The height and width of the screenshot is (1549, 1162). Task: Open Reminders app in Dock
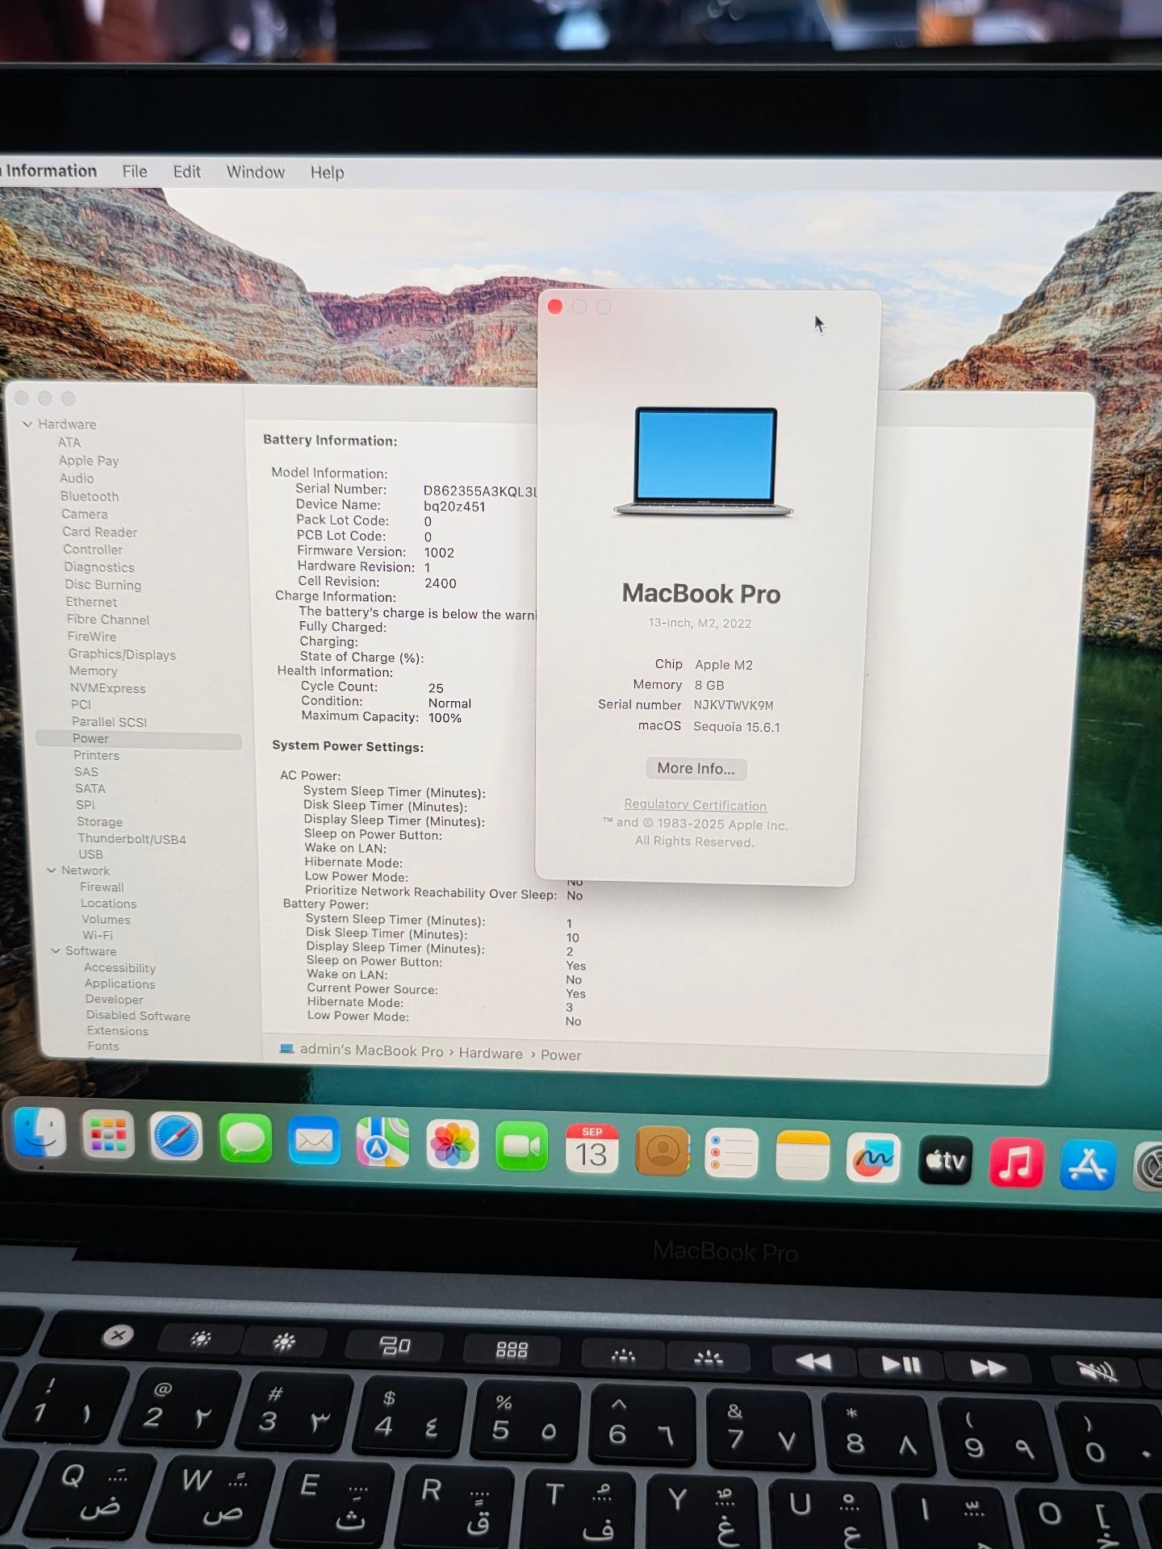(731, 1154)
